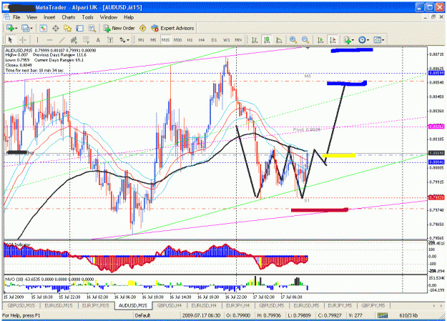Click the Zoom Out magnifier
The height and width of the screenshot is (321, 447).
point(305,40)
